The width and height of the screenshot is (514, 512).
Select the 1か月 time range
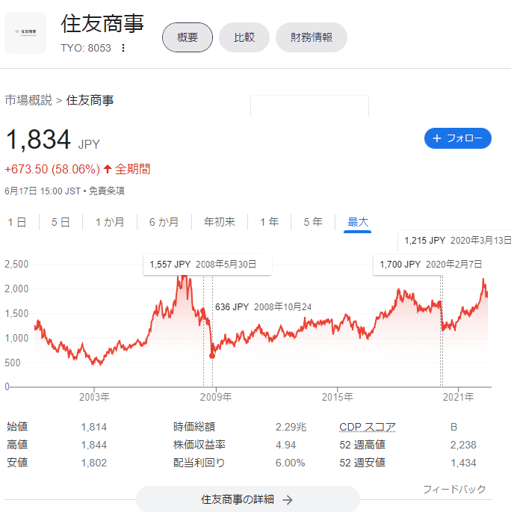coord(110,222)
